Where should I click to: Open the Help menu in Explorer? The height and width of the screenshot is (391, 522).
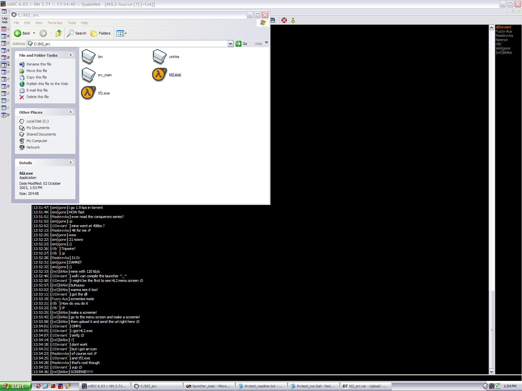point(84,23)
